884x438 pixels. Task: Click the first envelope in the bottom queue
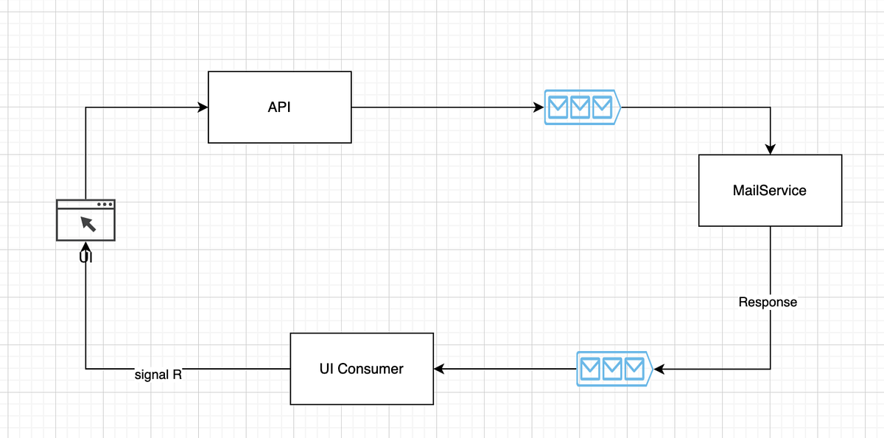pyautogui.click(x=591, y=369)
